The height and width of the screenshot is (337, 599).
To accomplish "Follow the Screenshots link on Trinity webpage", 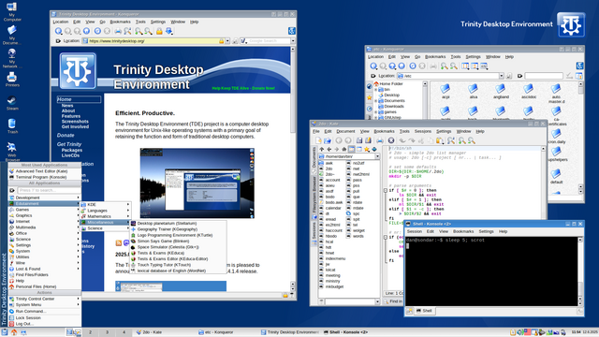I will [x=75, y=122].
